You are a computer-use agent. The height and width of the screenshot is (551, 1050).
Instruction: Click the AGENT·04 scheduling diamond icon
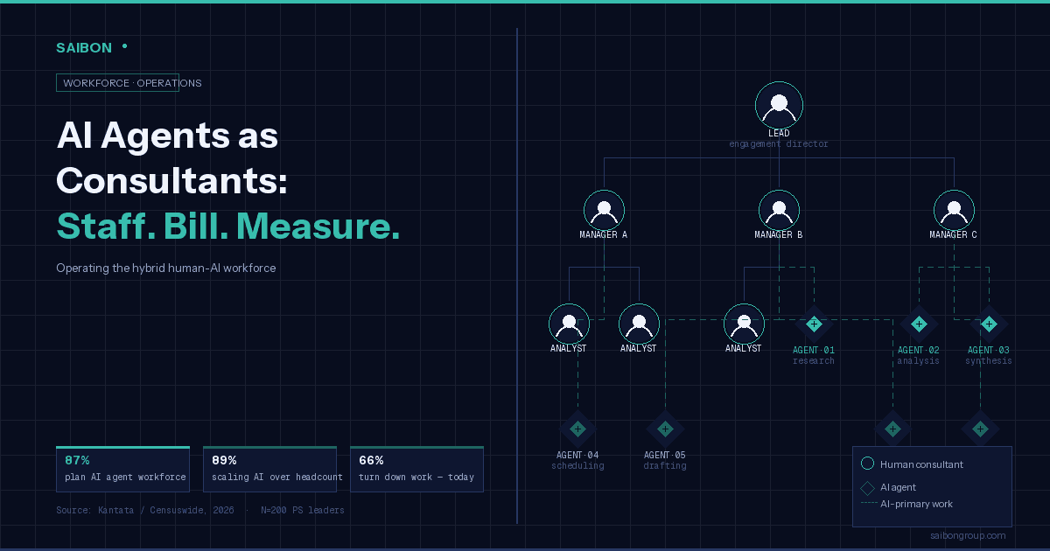[x=577, y=429]
